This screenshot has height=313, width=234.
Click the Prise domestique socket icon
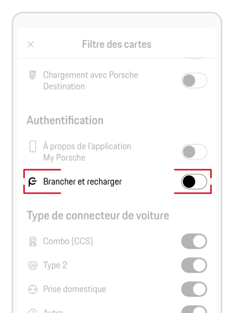(33, 289)
